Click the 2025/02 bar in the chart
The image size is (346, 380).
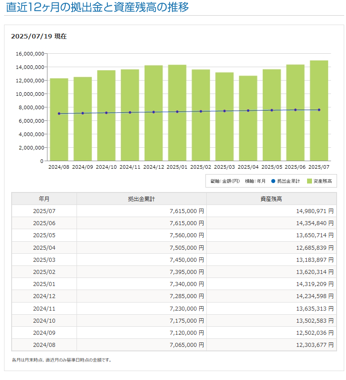(x=201, y=115)
